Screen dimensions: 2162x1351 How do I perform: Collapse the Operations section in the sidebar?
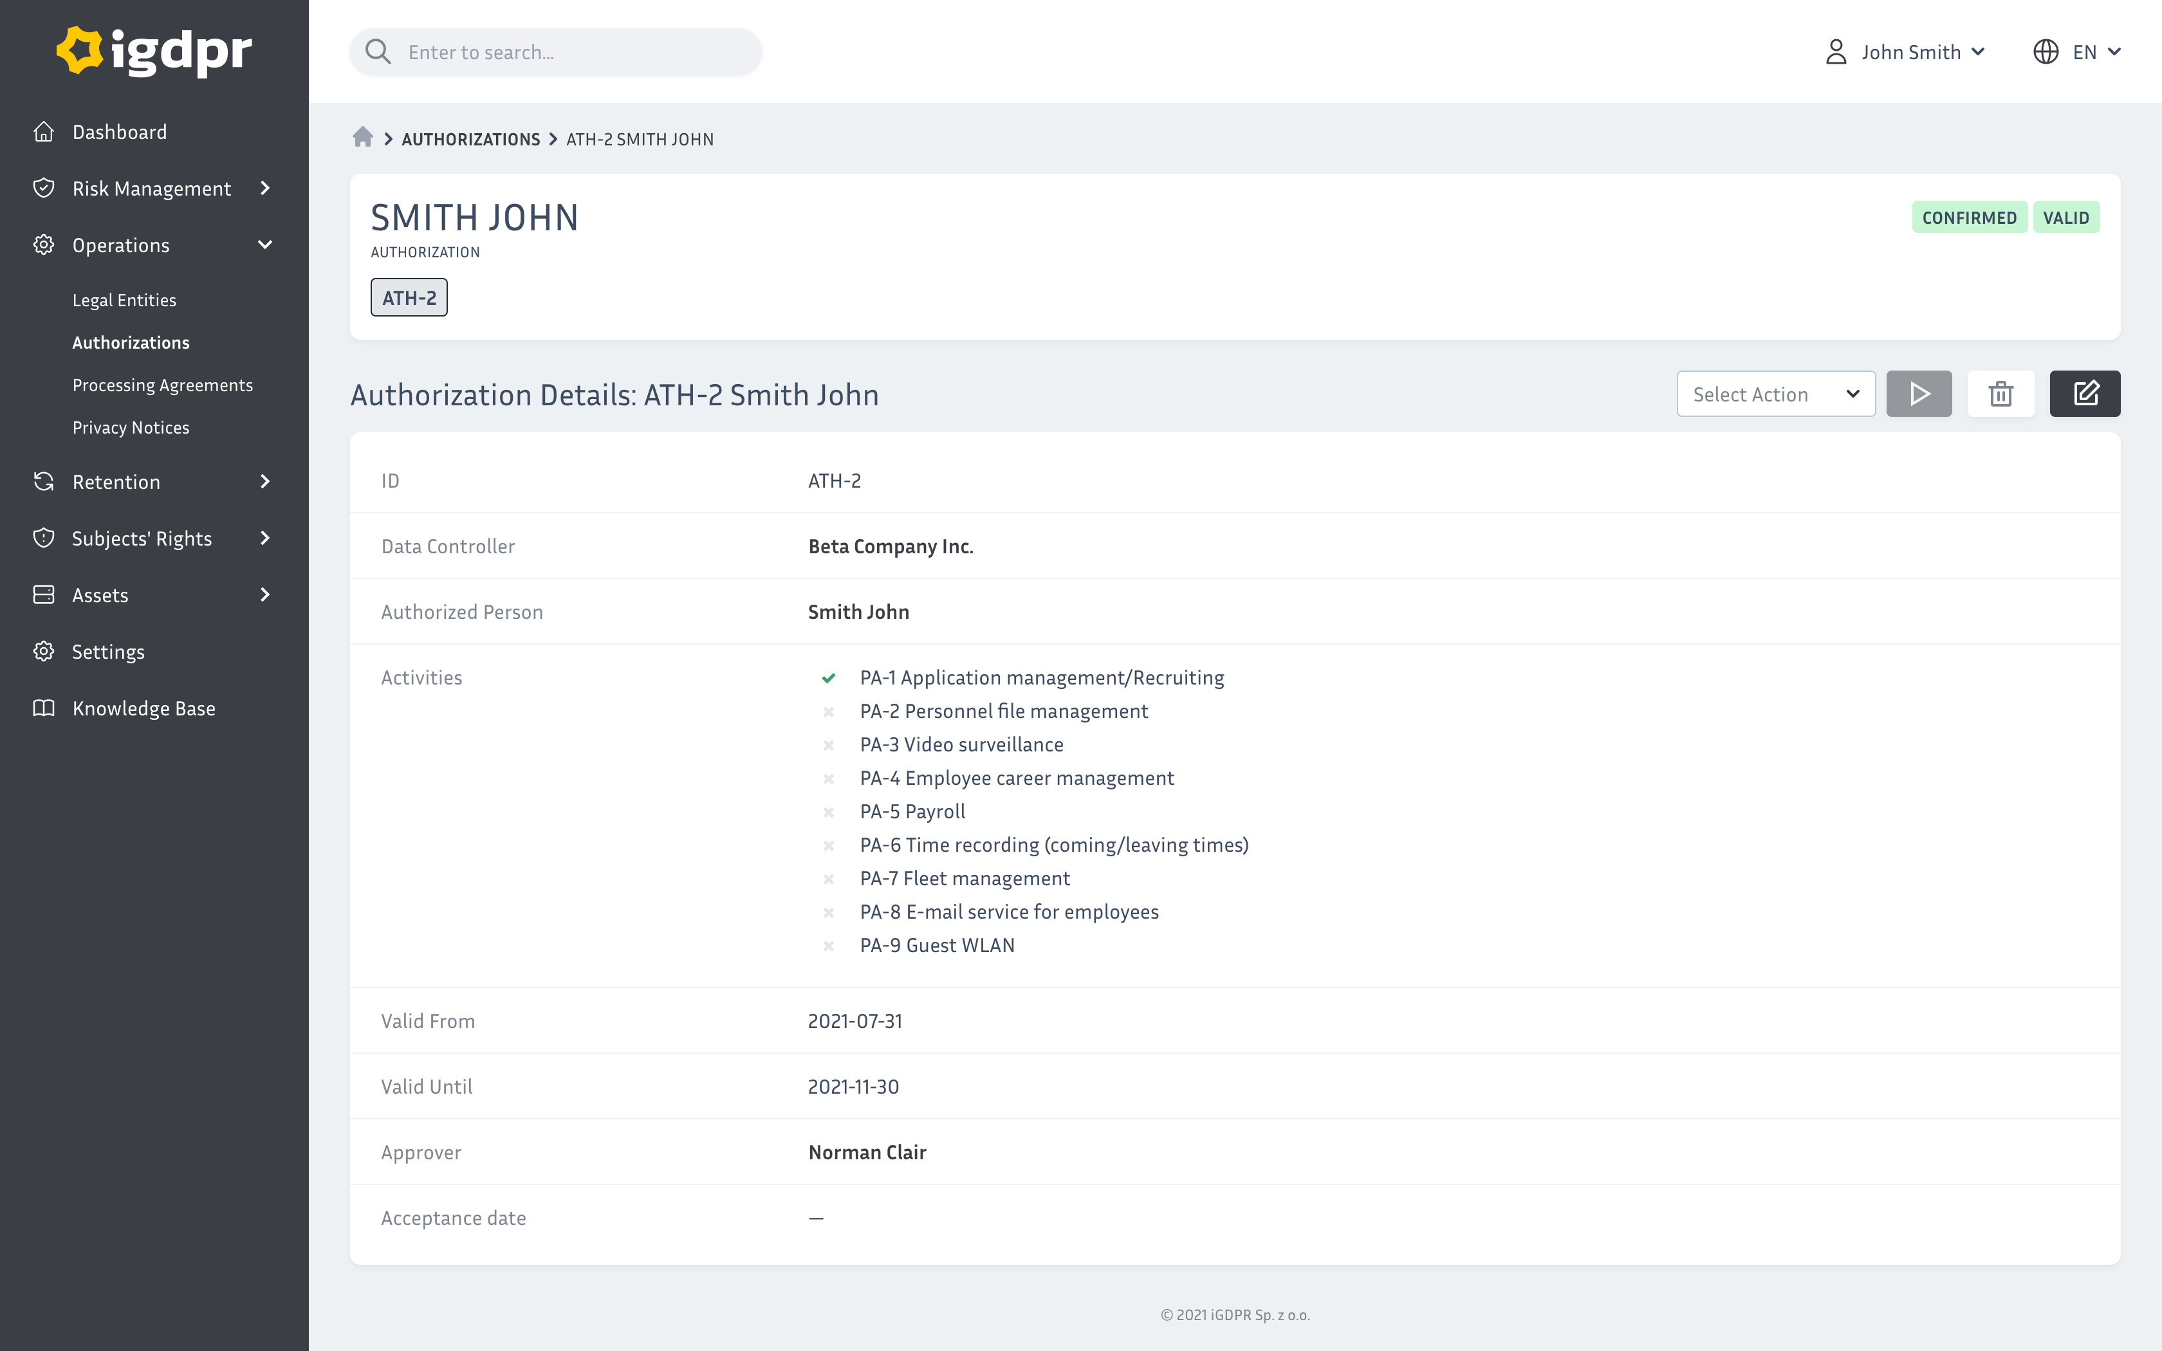[264, 244]
